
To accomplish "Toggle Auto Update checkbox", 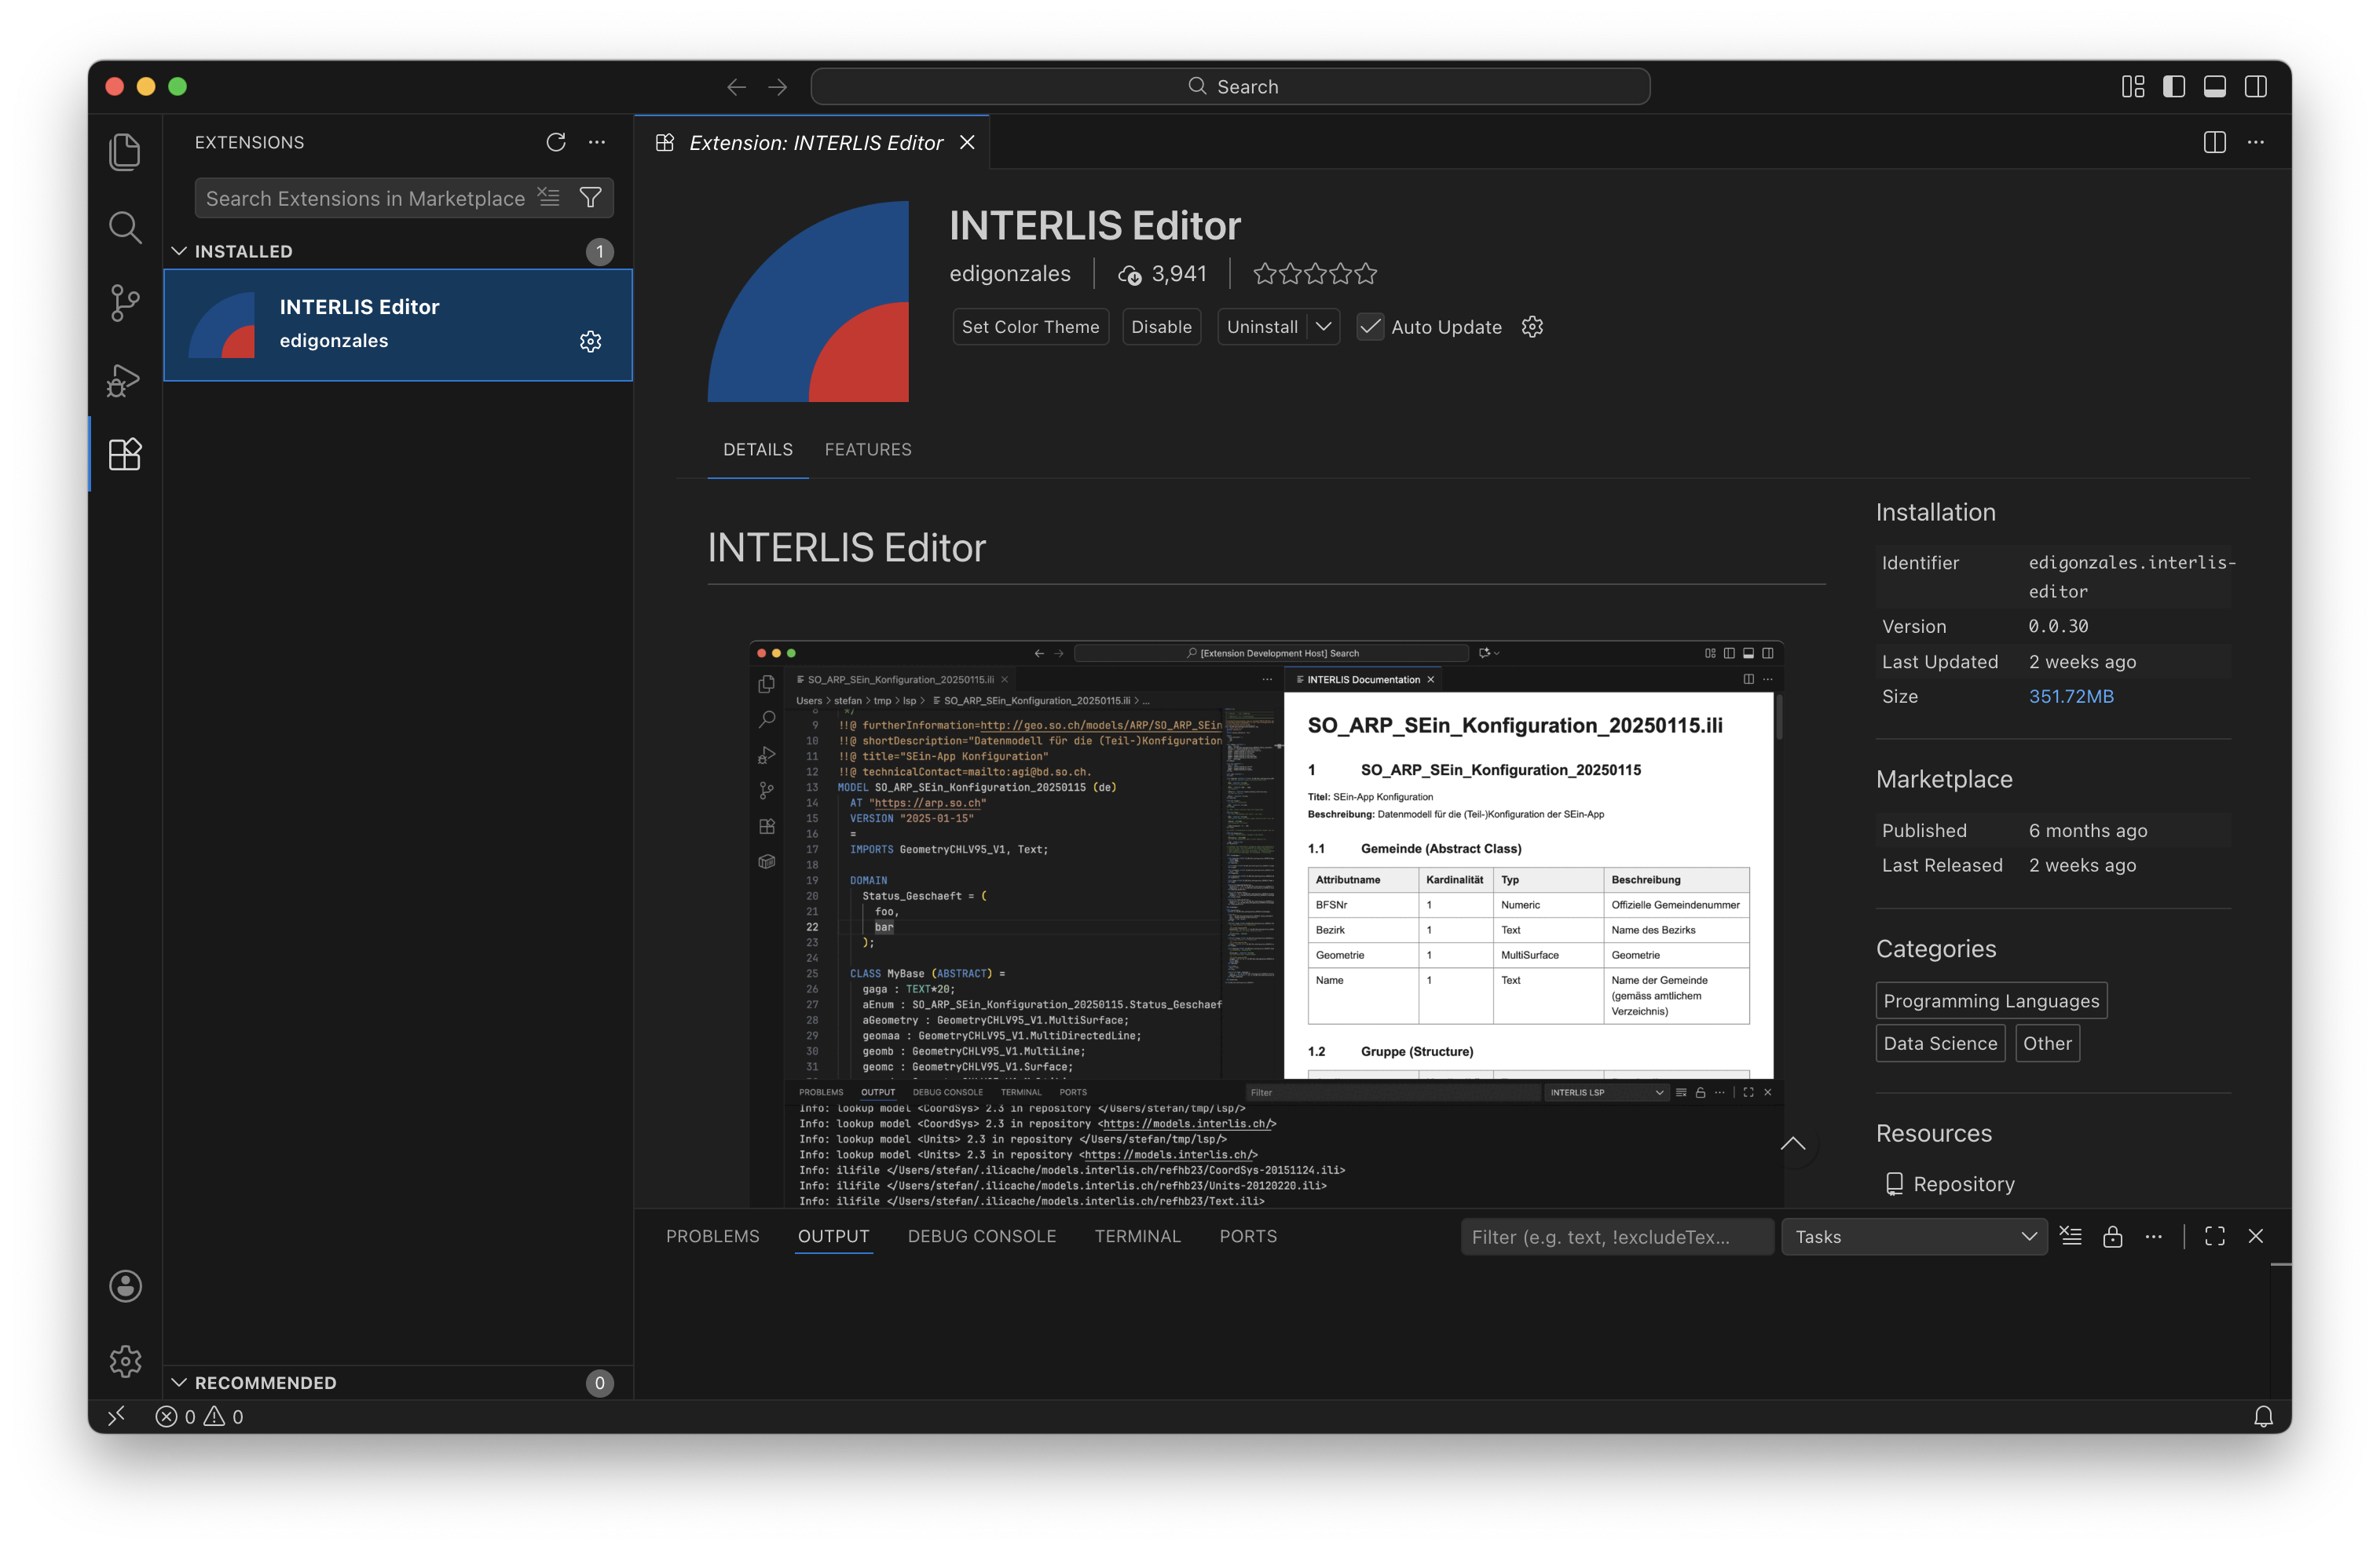I will click(1370, 327).
